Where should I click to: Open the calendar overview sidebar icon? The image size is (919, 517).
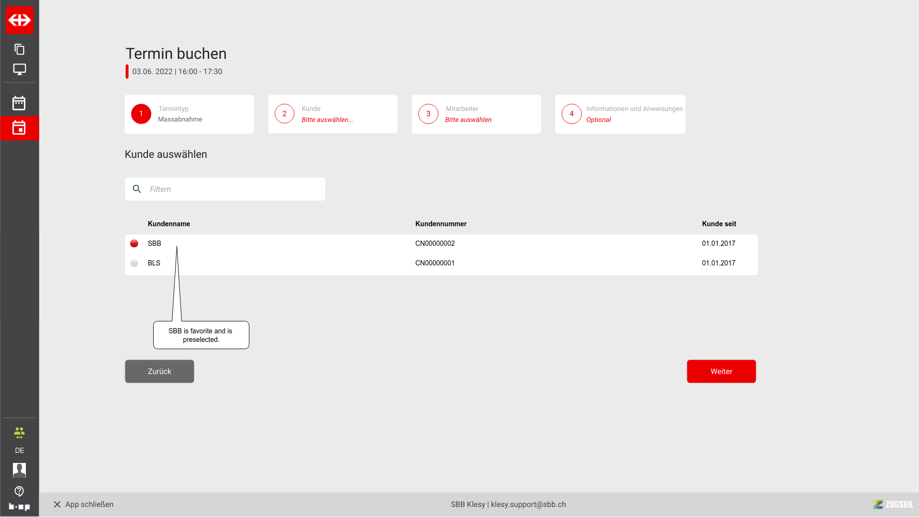(19, 103)
